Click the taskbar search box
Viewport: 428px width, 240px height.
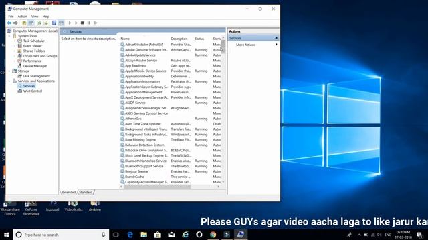tap(61, 235)
